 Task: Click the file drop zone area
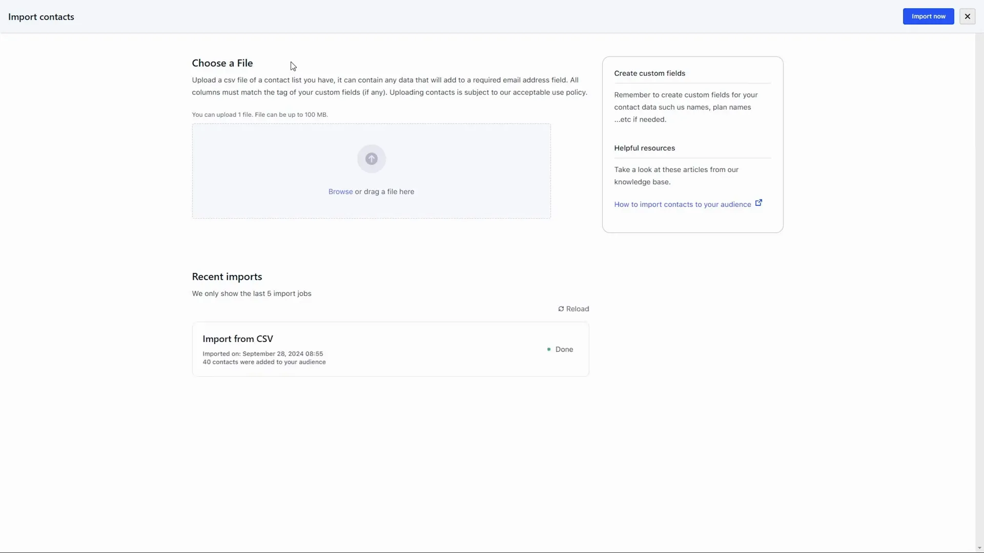(x=372, y=171)
